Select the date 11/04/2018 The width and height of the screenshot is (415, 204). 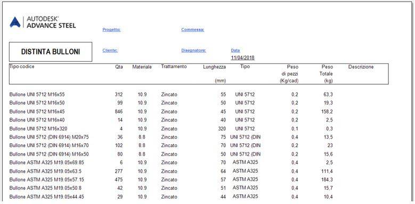[x=243, y=58]
